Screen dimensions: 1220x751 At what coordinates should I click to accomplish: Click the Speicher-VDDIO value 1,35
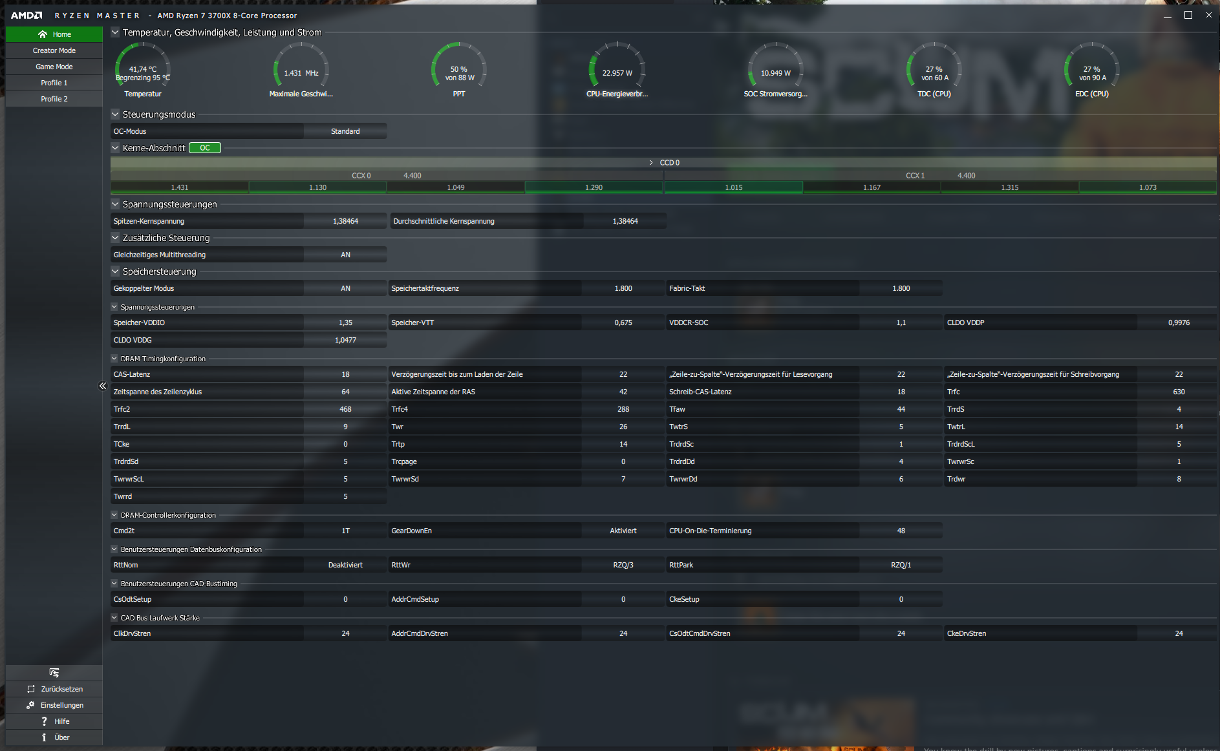click(x=345, y=323)
